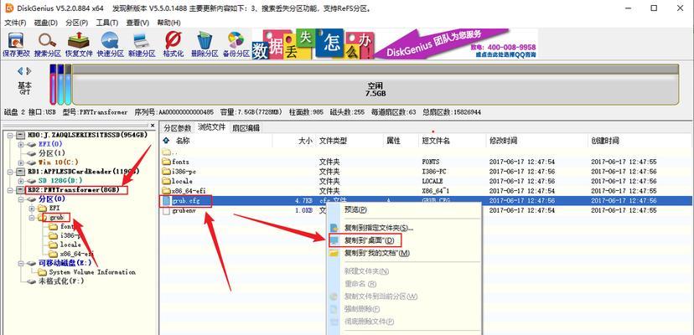Open the 分区(P) menu
The height and width of the screenshot is (335, 694).
point(76,23)
